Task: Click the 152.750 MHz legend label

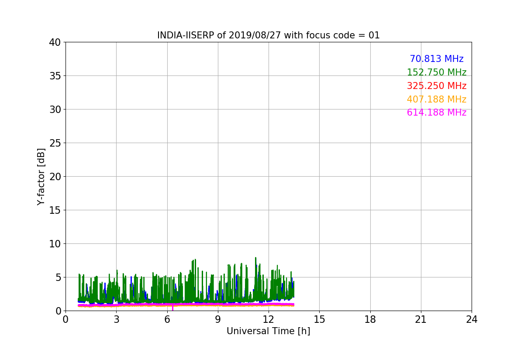Action: click(437, 72)
